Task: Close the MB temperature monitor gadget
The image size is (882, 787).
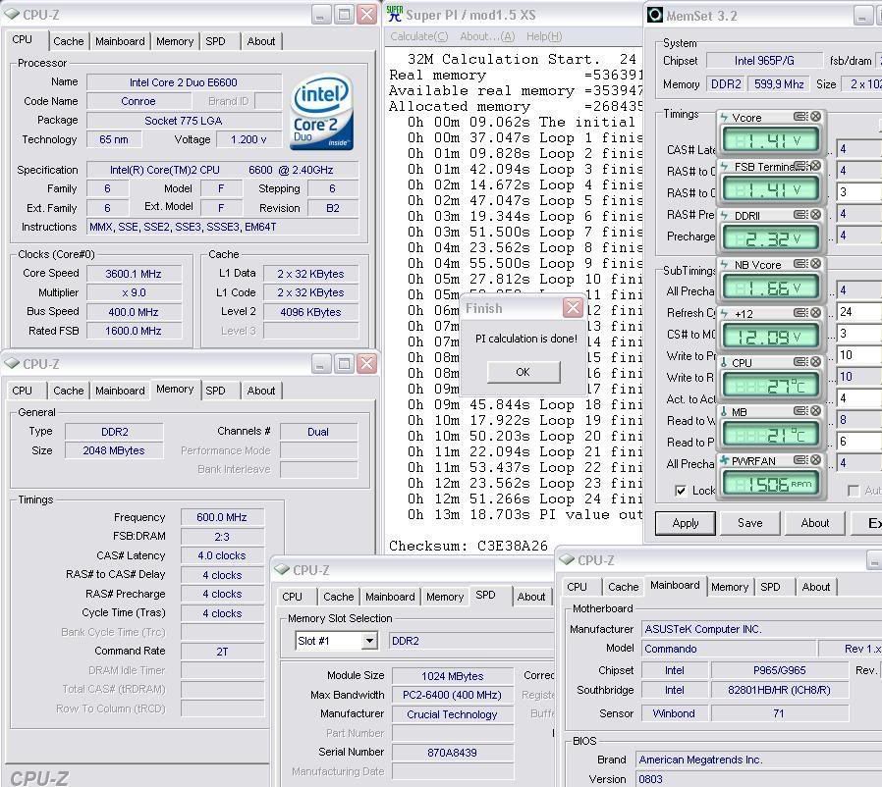Action: point(815,411)
